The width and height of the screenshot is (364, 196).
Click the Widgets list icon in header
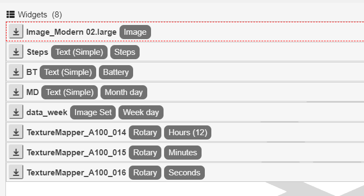[x=10, y=14]
